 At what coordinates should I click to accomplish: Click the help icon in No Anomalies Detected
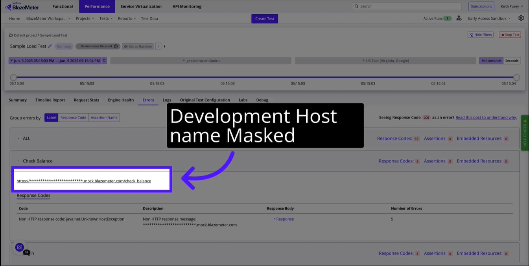(116, 46)
